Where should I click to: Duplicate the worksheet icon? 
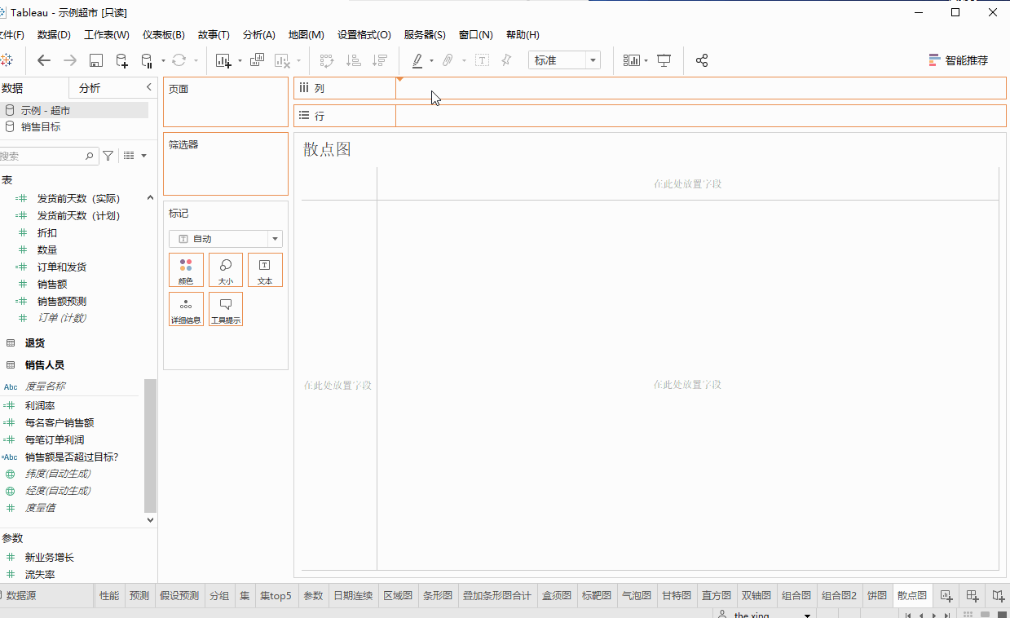point(257,60)
